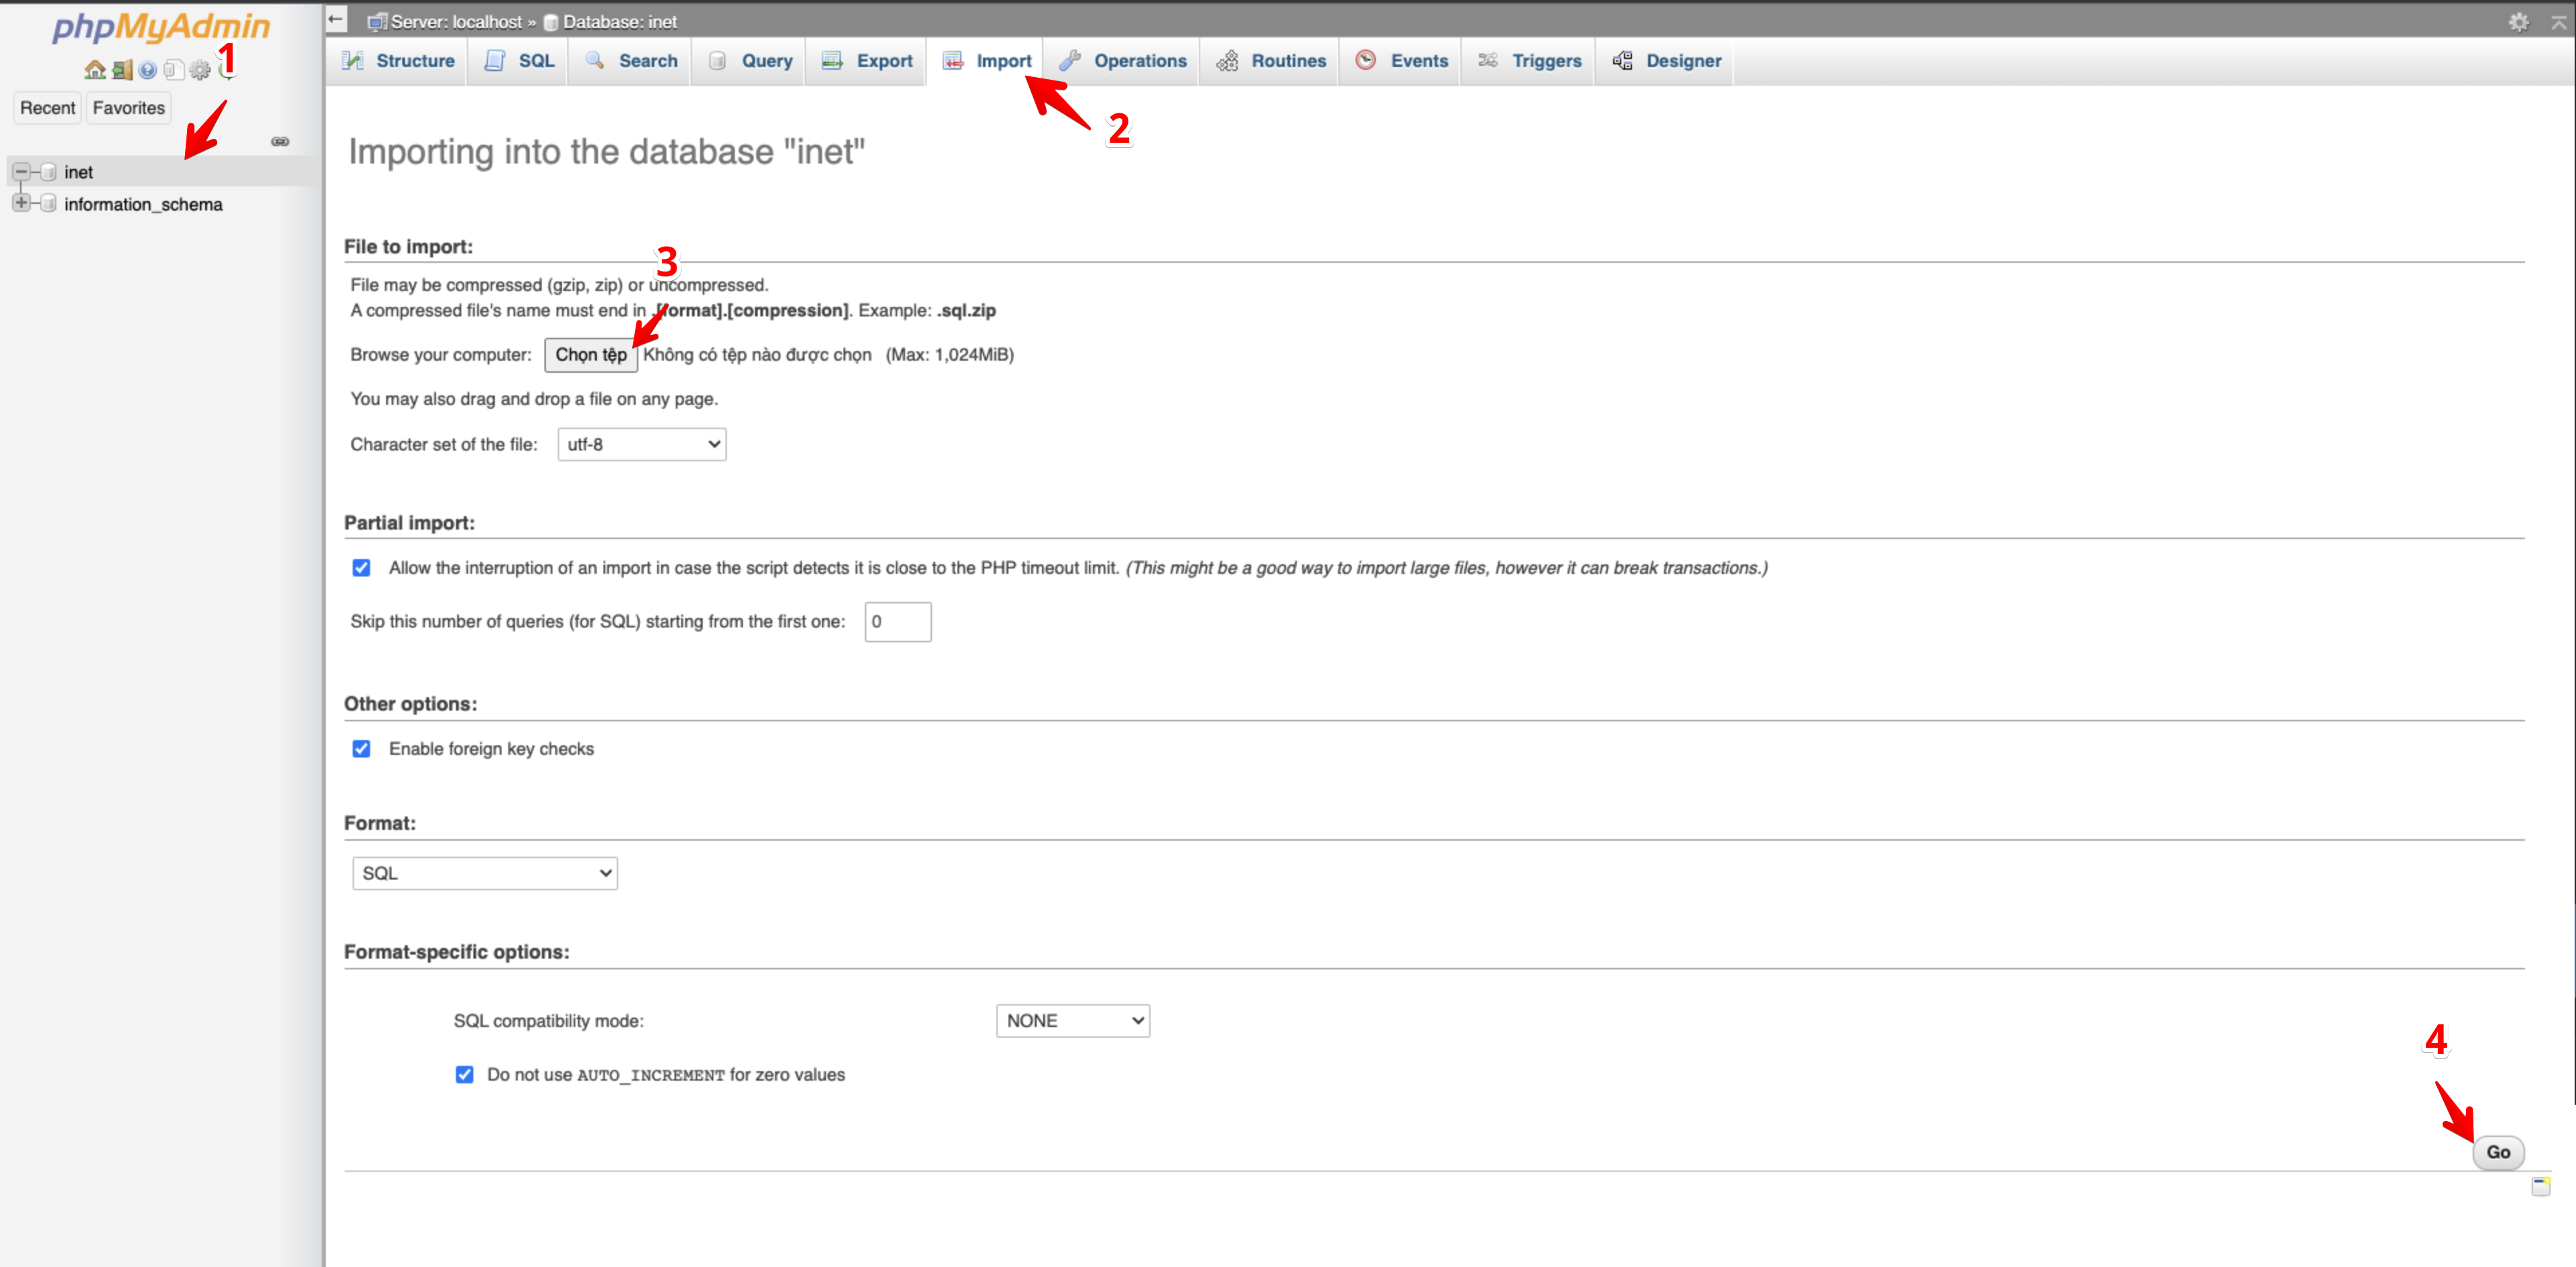
Task: Open character set utf-8 dropdown
Action: (641, 445)
